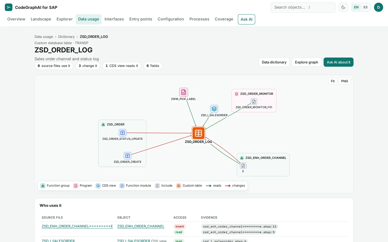This screenshot has height=242, width=388.
Task: Select the ZWM_PICK_LABEL program node icon
Action: [183, 92]
